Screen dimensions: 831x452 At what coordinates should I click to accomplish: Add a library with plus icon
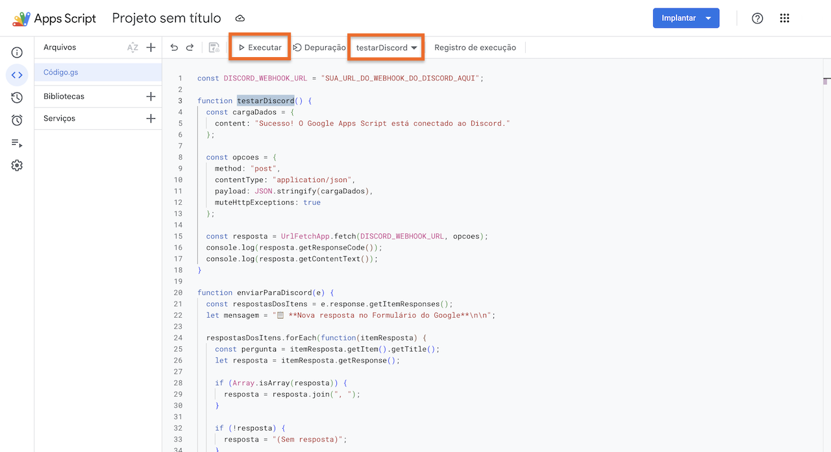[x=151, y=96]
